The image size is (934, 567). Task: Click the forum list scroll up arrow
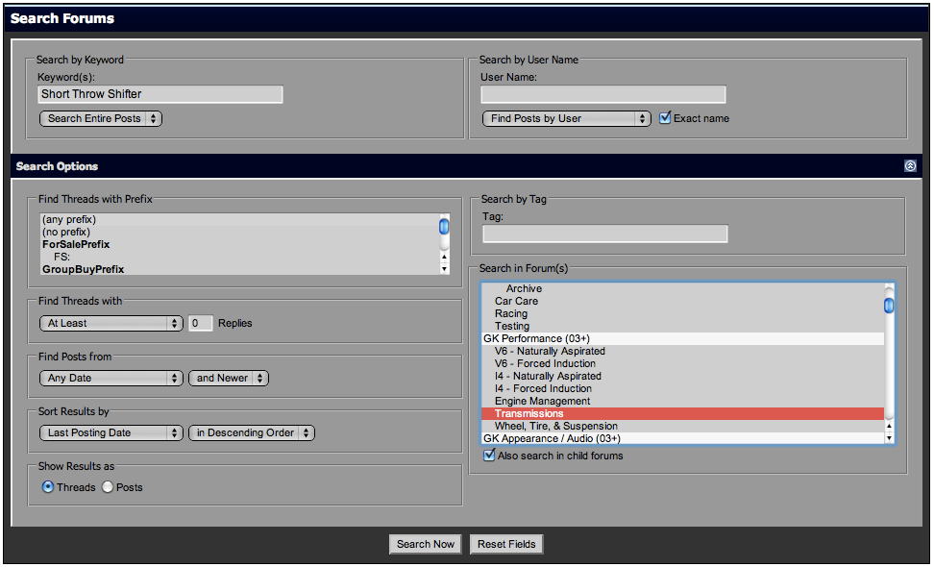(890, 427)
